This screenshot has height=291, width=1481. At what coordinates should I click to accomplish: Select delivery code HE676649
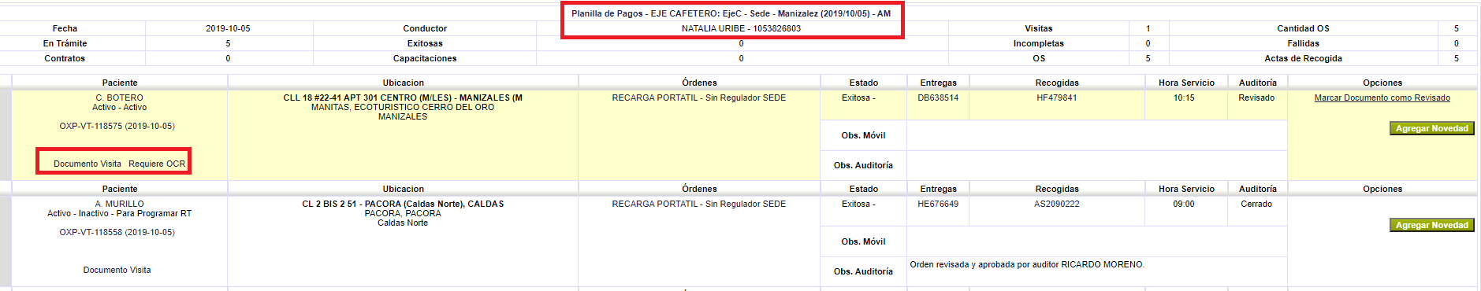(938, 204)
